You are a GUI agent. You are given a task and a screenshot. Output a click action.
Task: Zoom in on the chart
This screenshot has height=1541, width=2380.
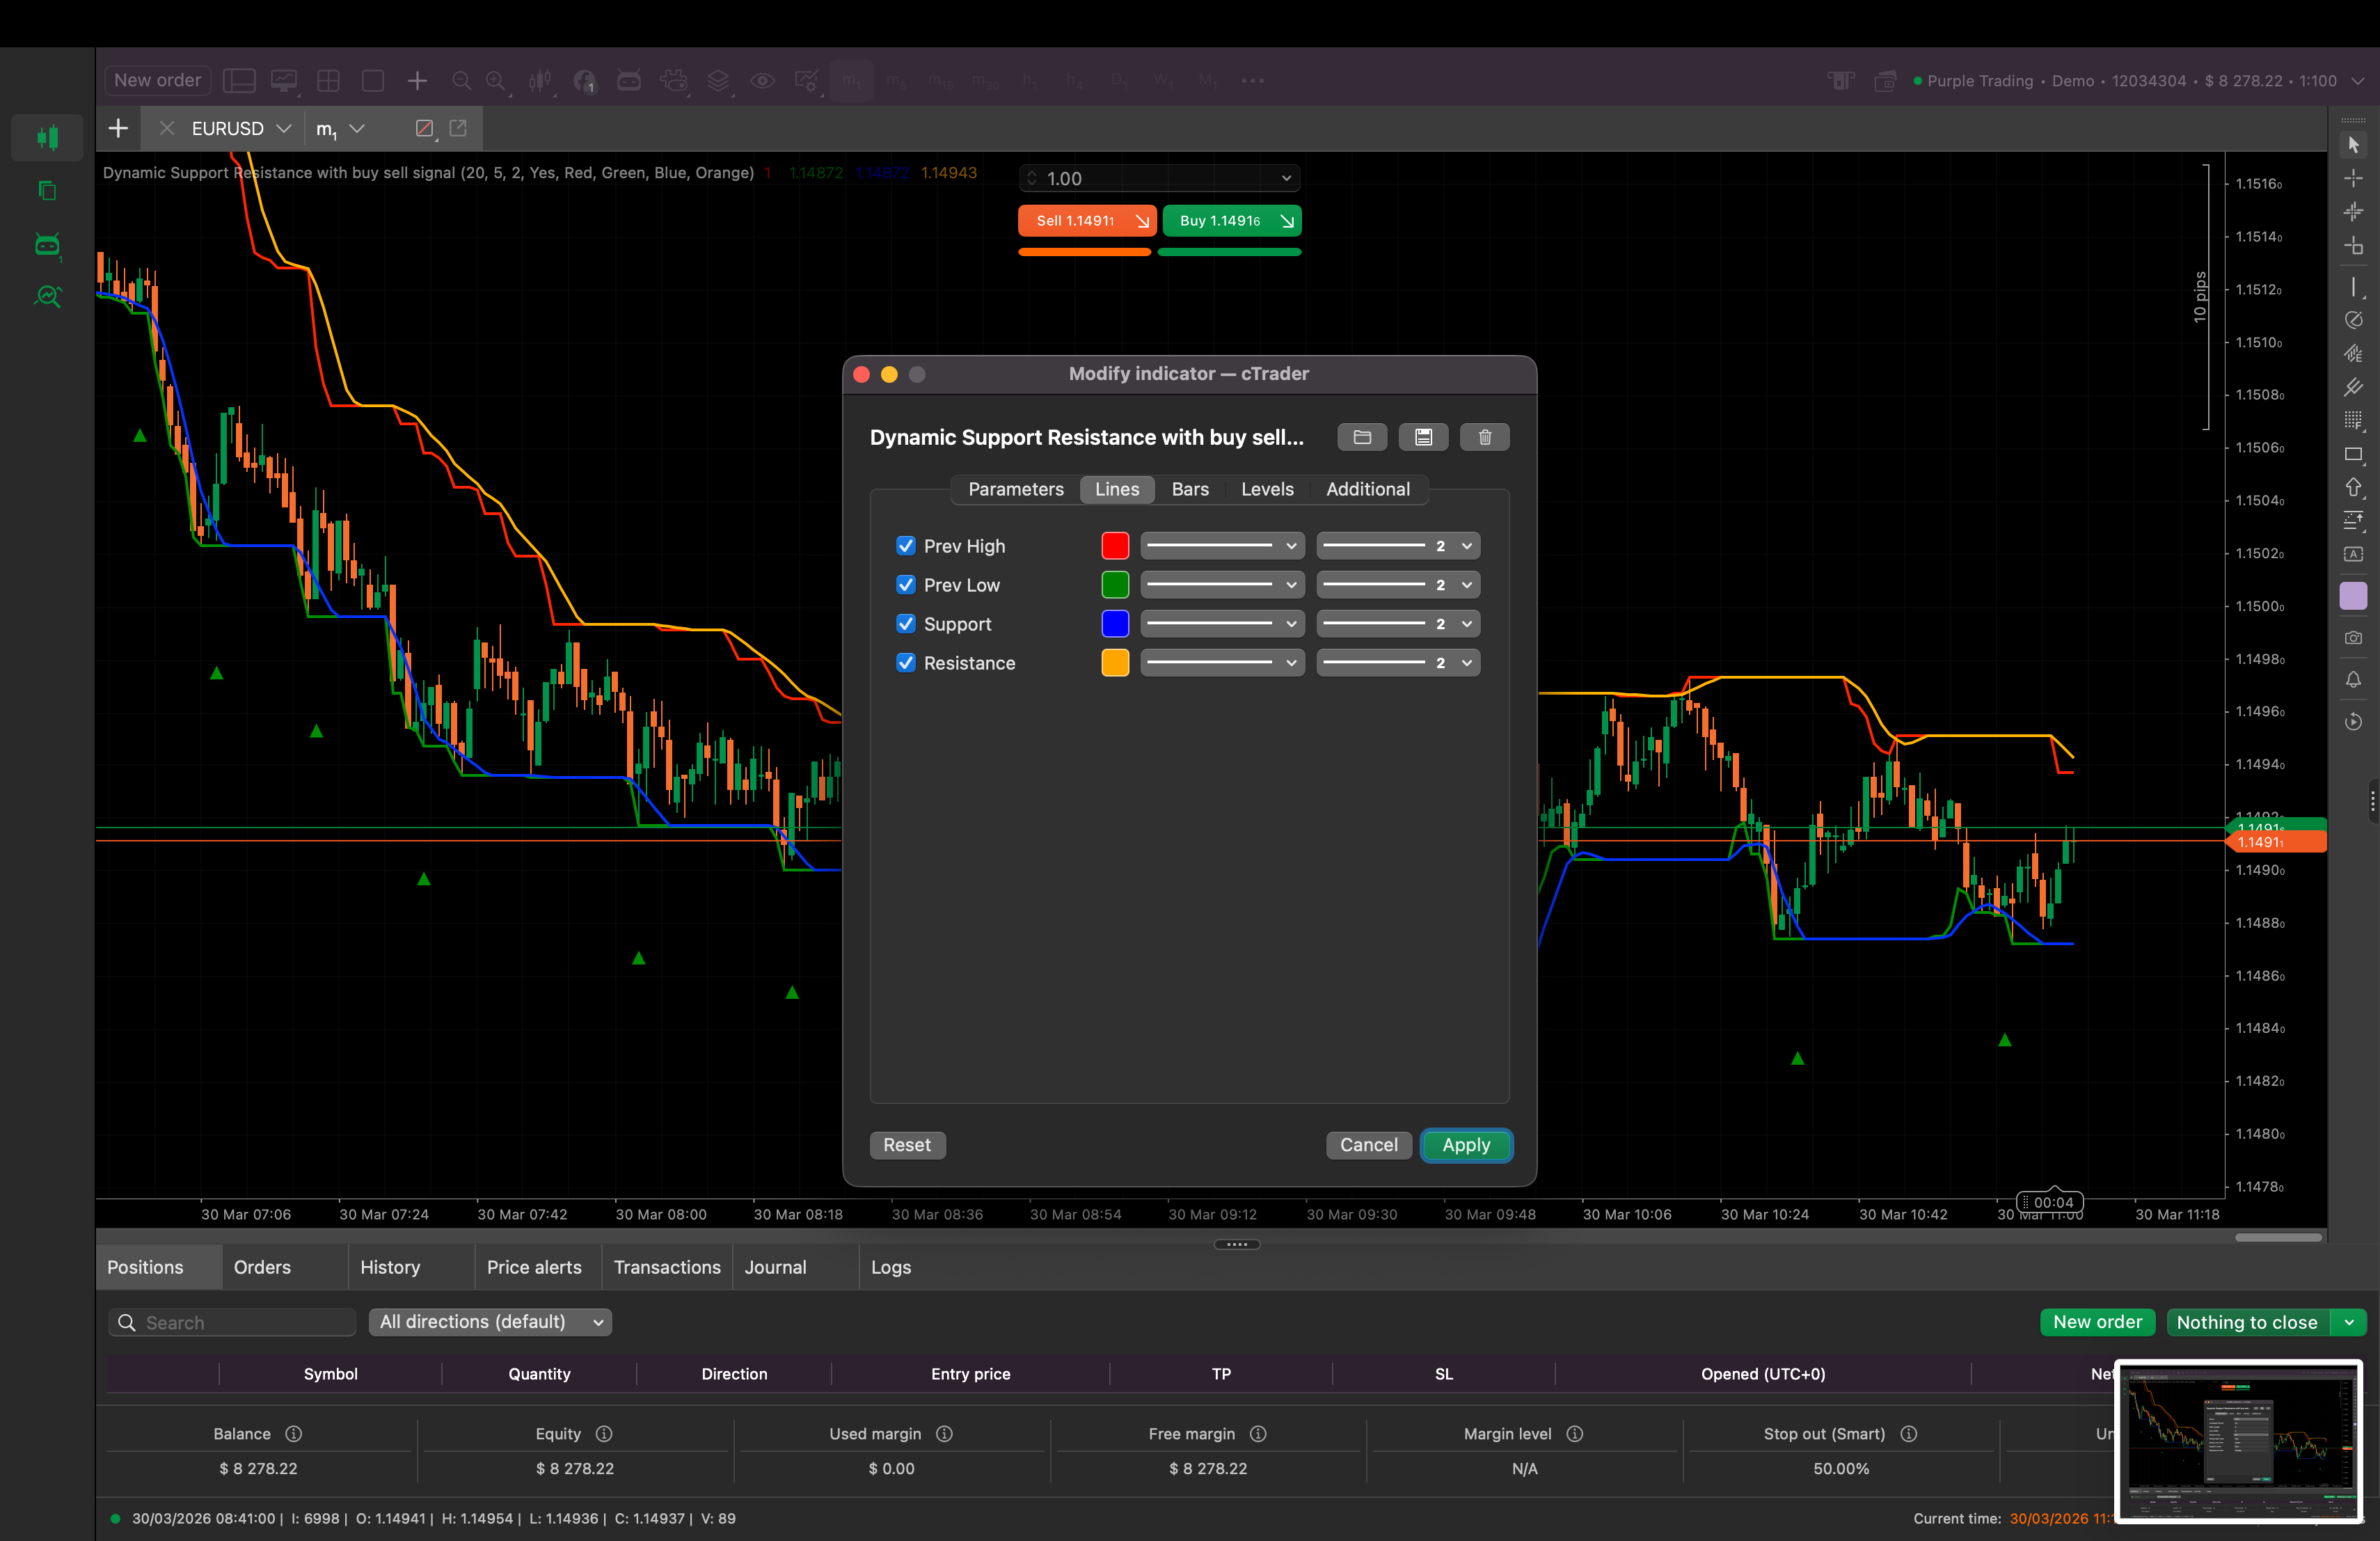[x=496, y=80]
